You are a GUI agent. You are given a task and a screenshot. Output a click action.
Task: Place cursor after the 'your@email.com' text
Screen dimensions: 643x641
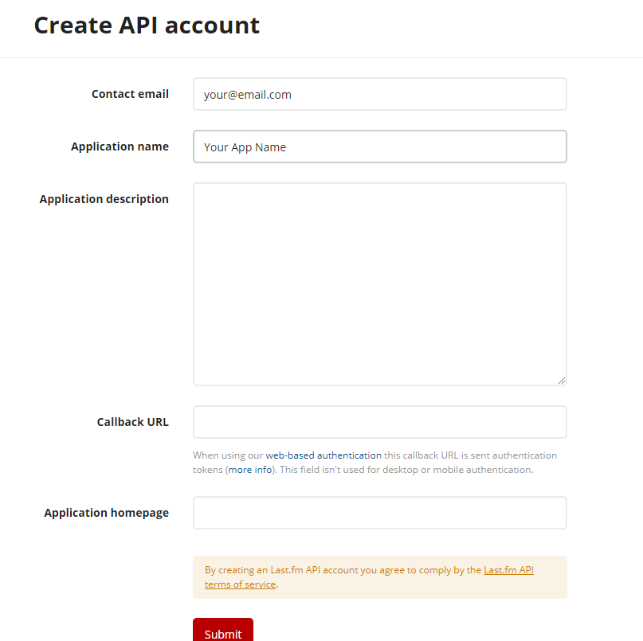point(292,95)
